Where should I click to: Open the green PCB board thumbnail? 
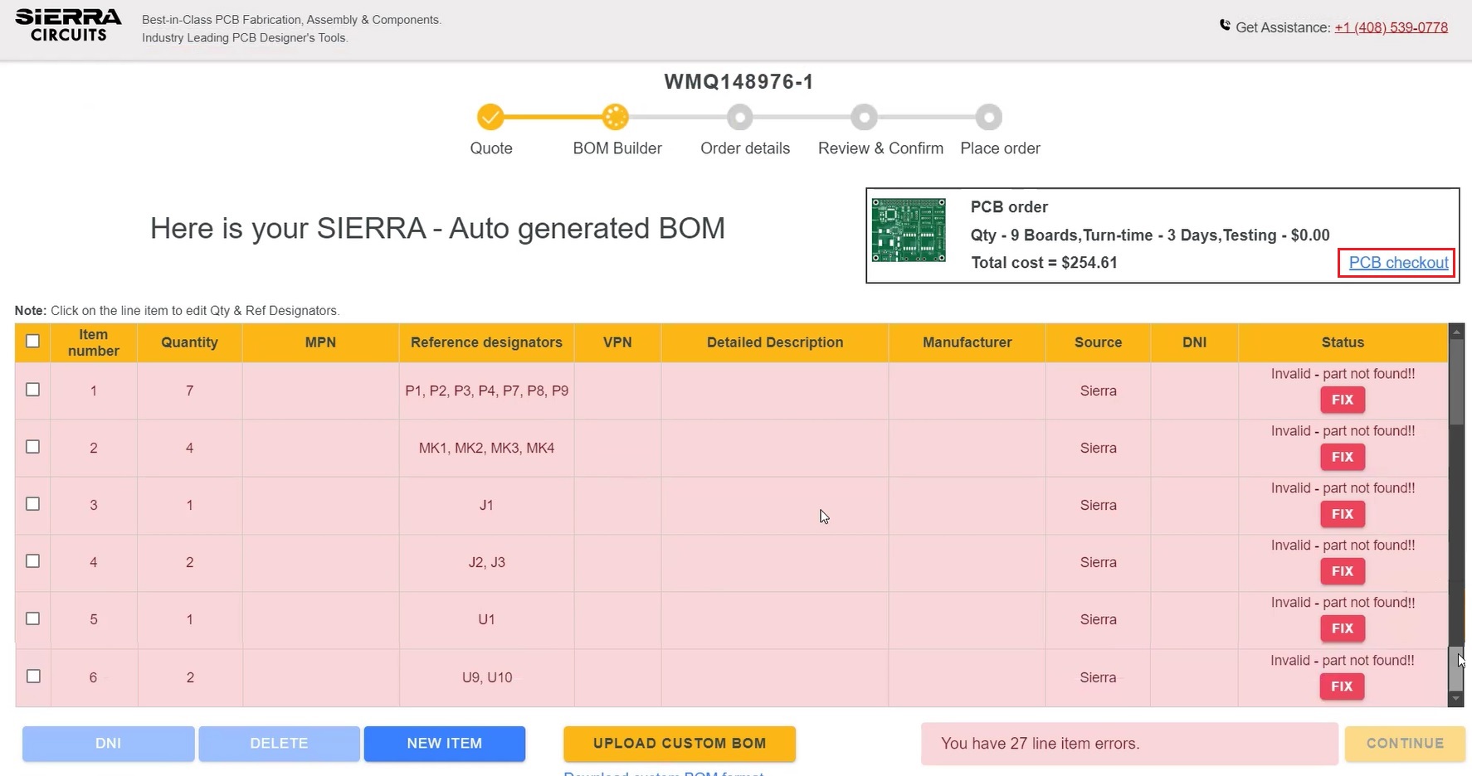pos(909,230)
